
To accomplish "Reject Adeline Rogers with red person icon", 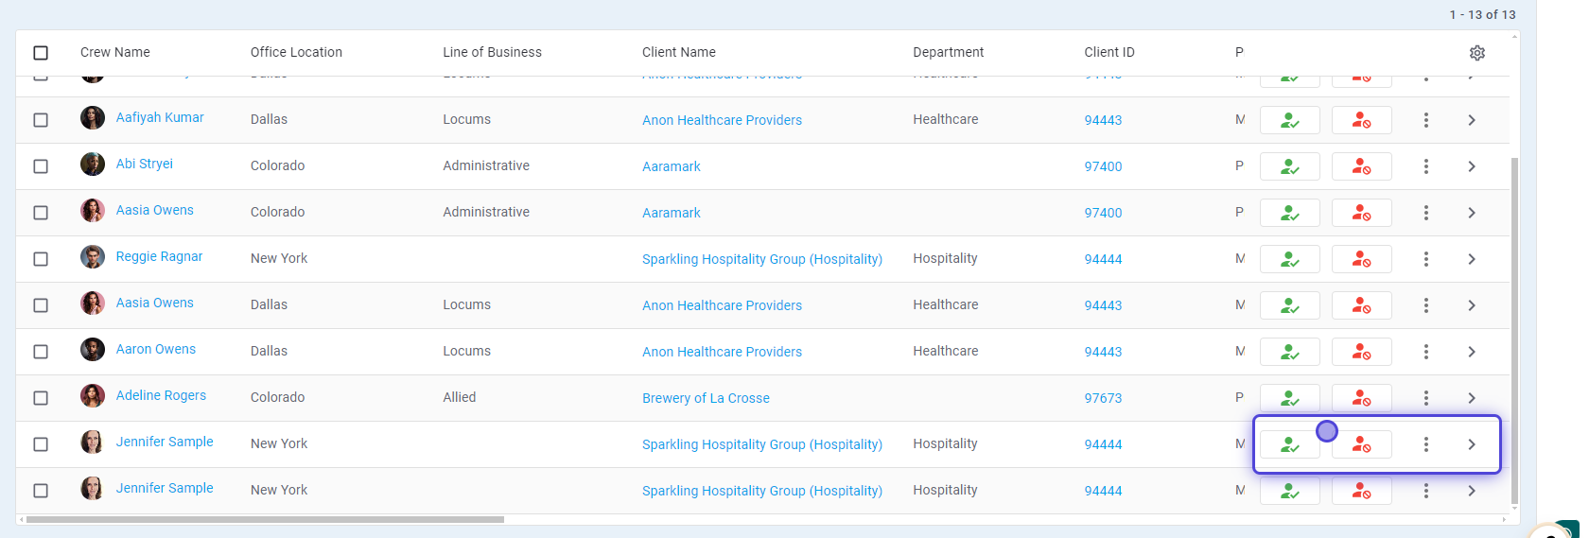I will tap(1362, 398).
